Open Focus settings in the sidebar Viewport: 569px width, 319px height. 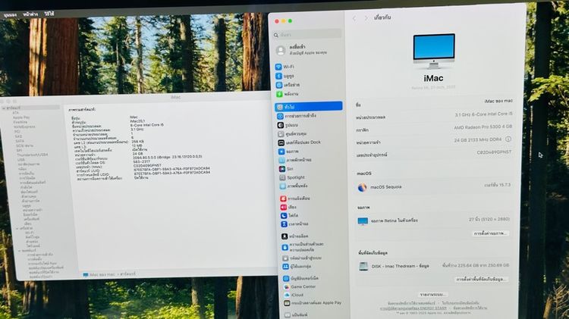click(289, 216)
